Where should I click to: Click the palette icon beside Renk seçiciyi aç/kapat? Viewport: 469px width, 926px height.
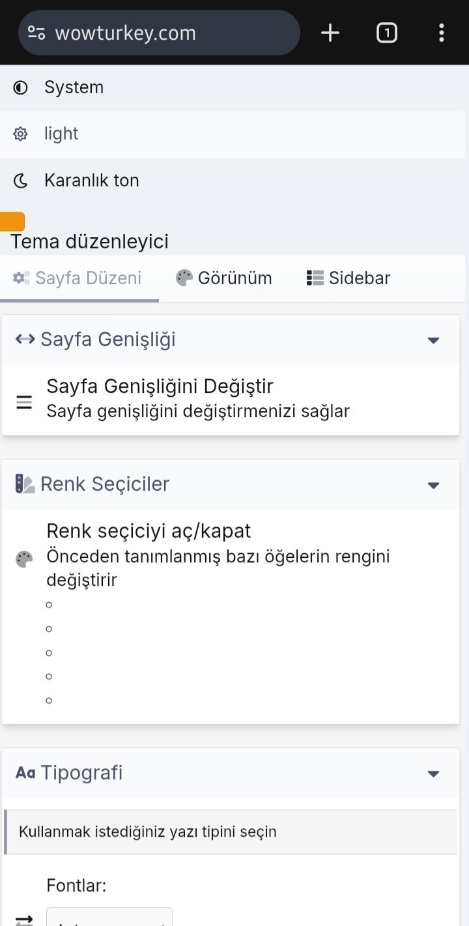point(24,559)
